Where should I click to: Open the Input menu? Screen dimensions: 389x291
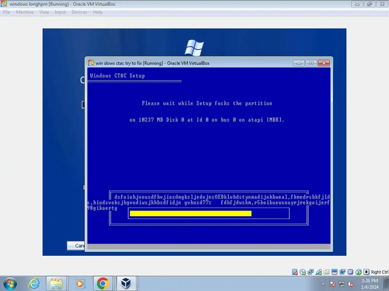click(x=60, y=12)
